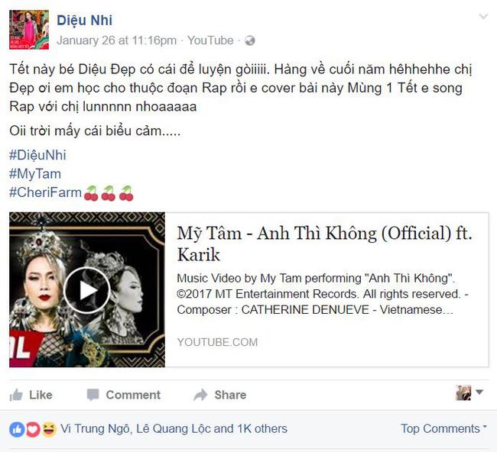Viewport: 497px width, 452px height.
Task: Play the Anh Thì Không video
Action: (86, 290)
